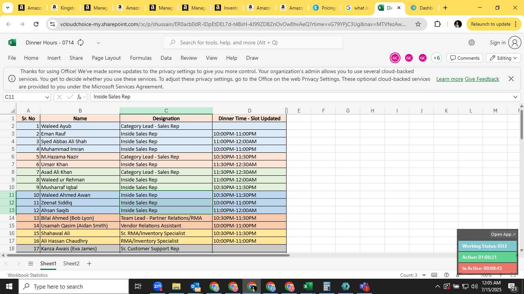Screen dimensions: 524x294
Task: Click the formula bar cancel X icon
Action: [x=59, y=97]
